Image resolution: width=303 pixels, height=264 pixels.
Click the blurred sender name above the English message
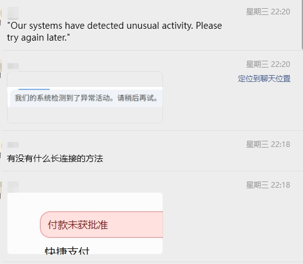pos(13,13)
